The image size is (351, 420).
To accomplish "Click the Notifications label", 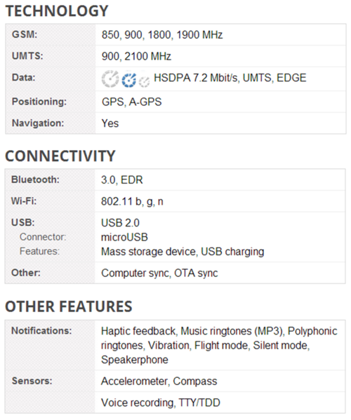I will (x=41, y=330).
